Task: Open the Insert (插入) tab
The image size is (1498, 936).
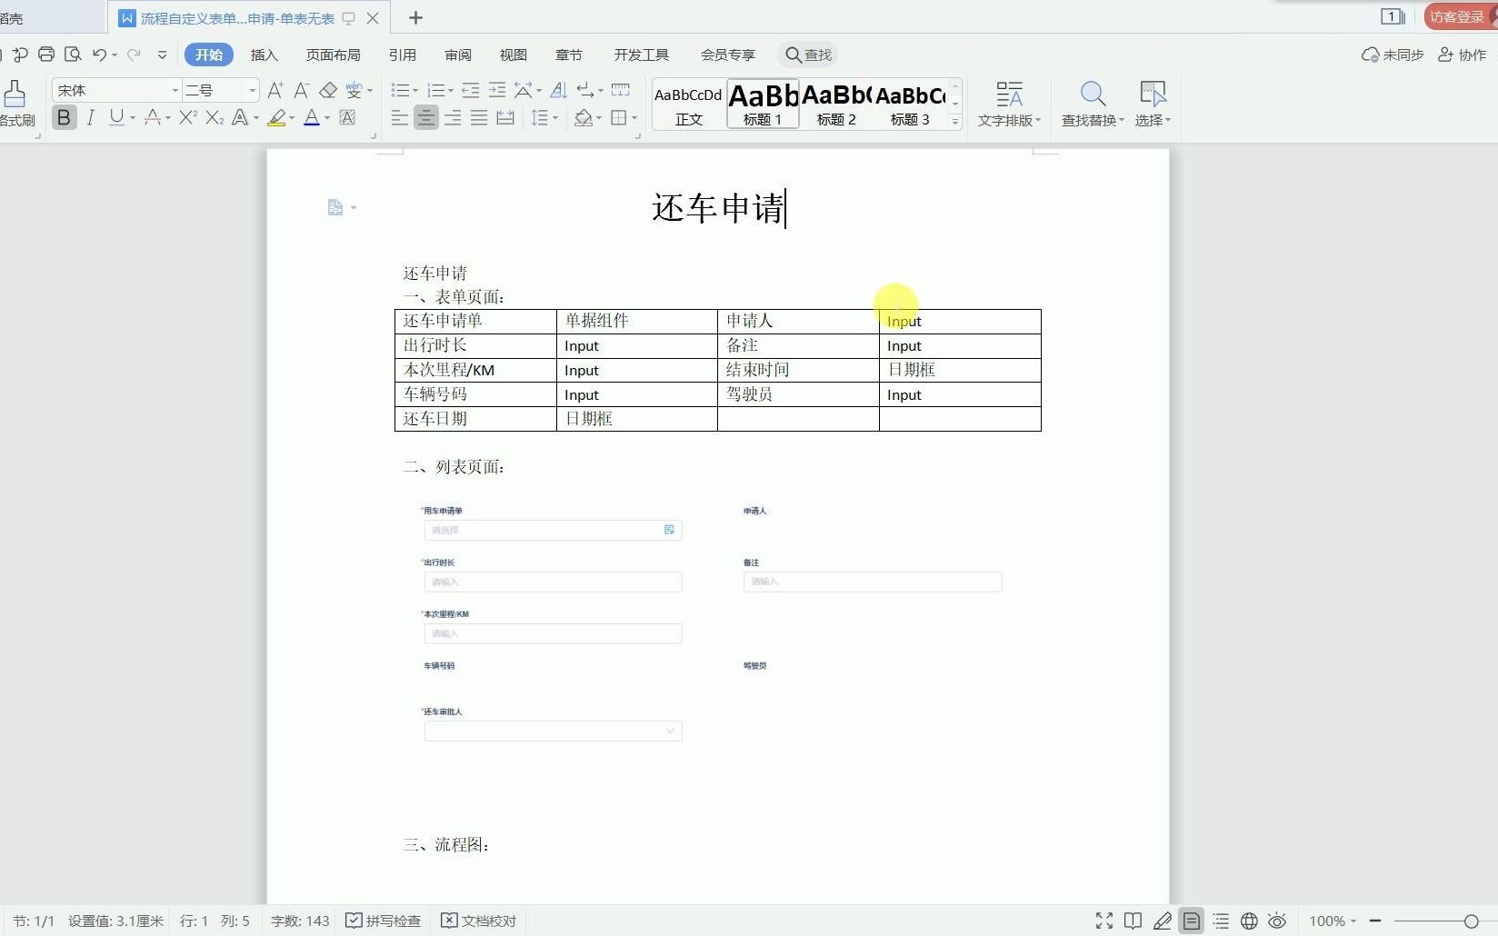Action: coord(264,55)
